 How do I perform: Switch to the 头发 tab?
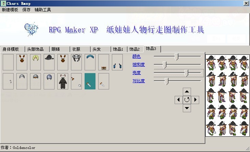tap(101, 49)
